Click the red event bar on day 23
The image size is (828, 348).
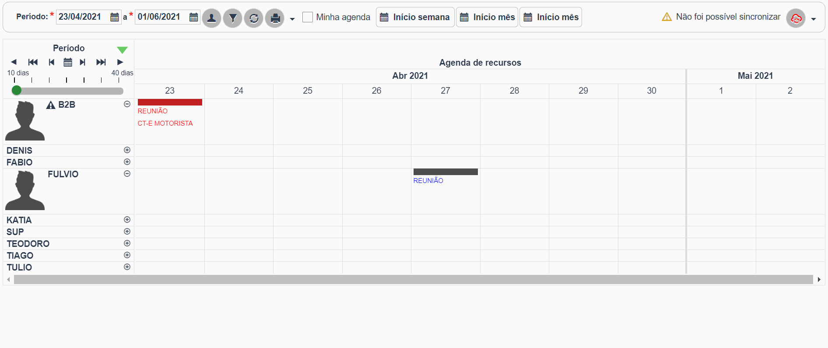[170, 102]
